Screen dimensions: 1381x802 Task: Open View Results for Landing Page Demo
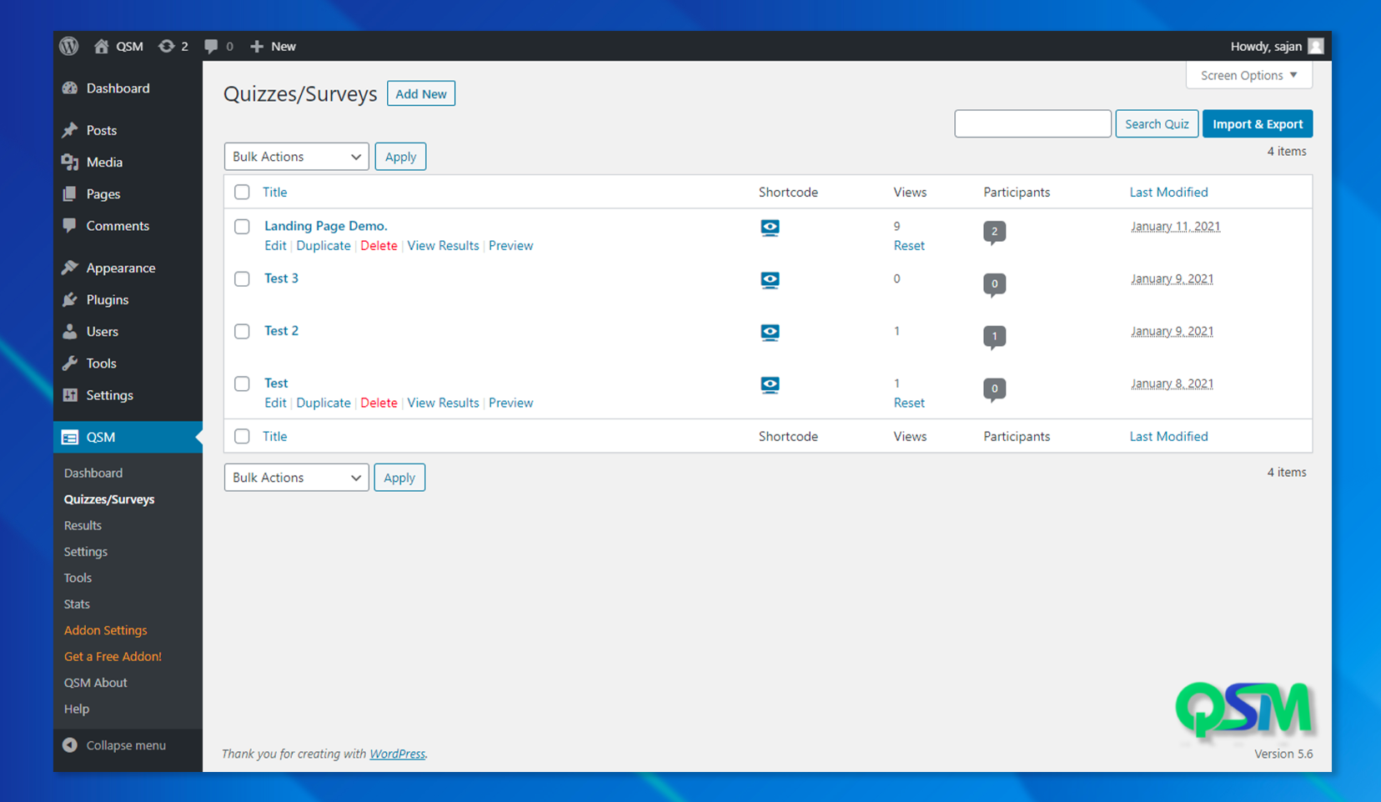(443, 246)
